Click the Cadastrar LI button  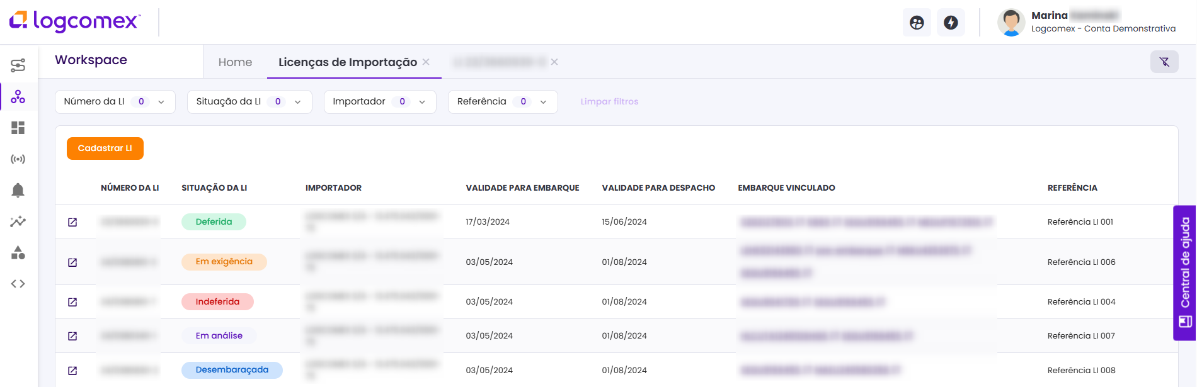[x=105, y=149]
